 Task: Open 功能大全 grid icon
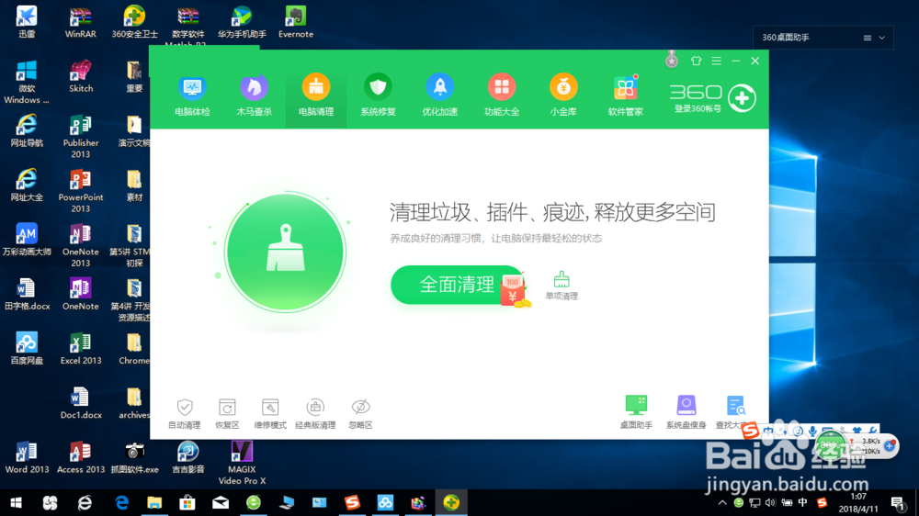click(x=502, y=95)
